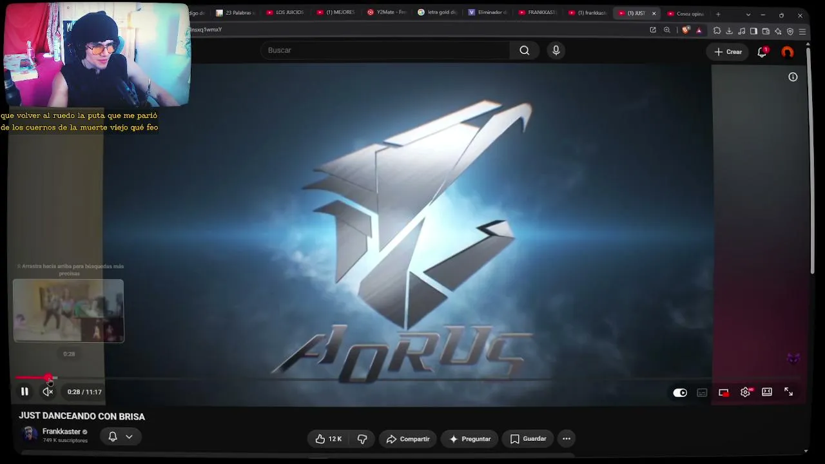
Task: Open the Brave Shields lion icon
Action: coord(686,30)
